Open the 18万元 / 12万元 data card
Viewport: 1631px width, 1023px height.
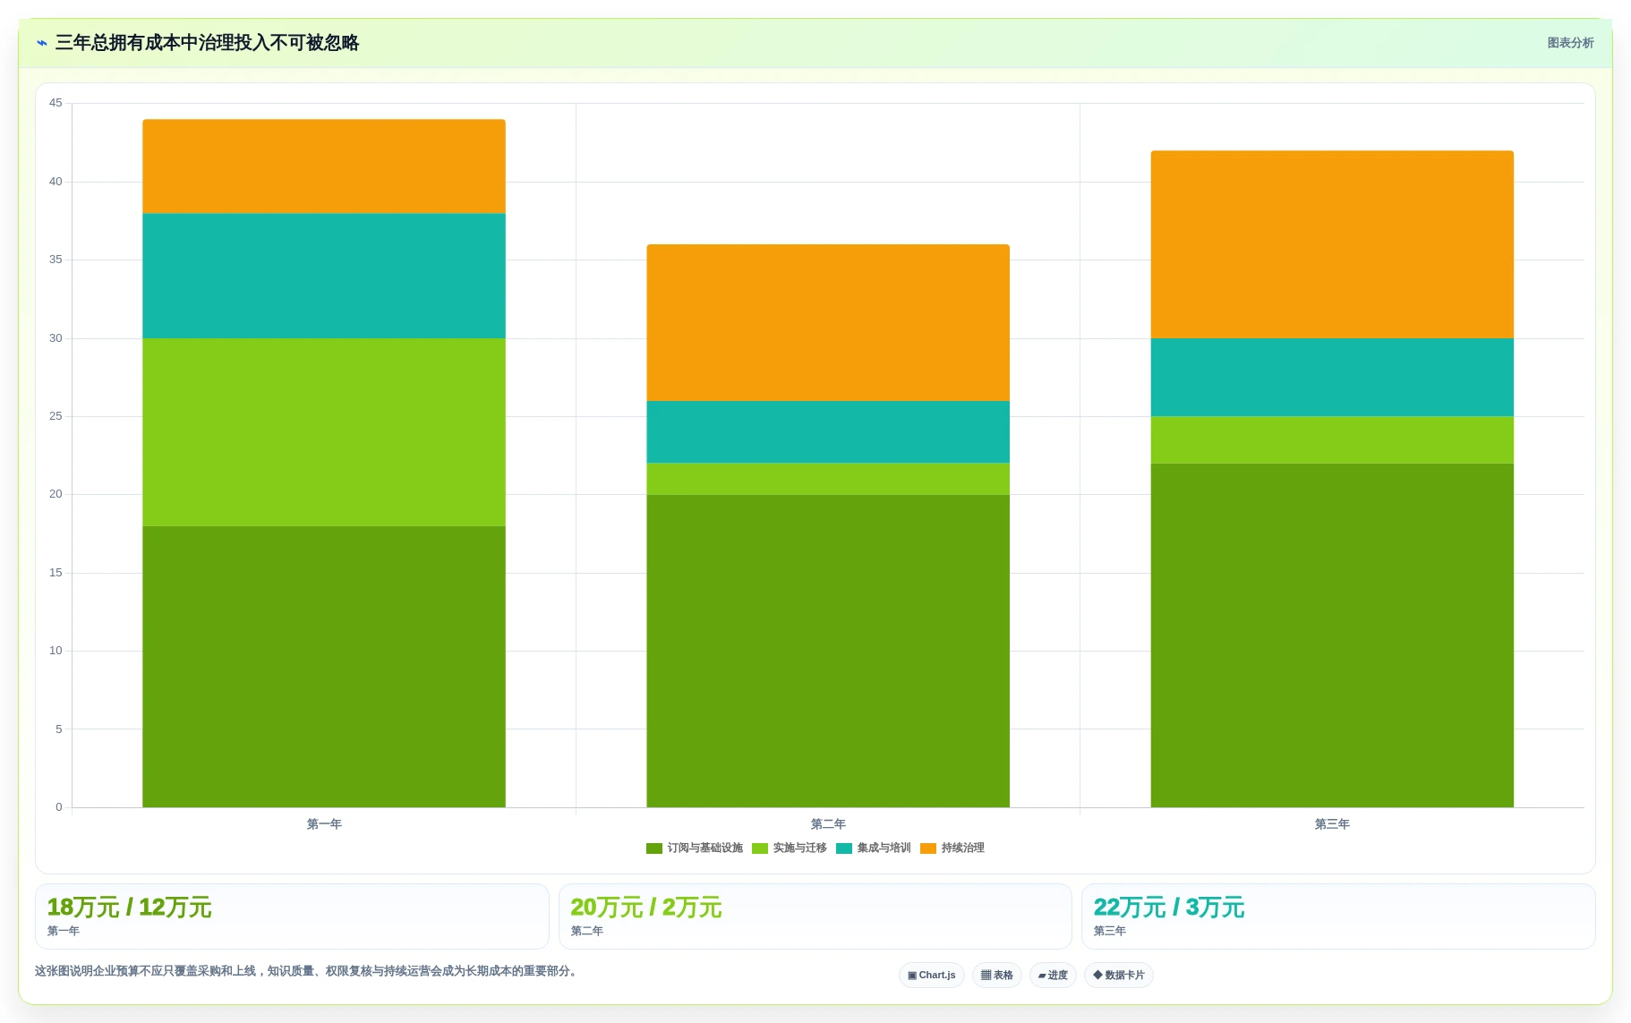(x=292, y=916)
